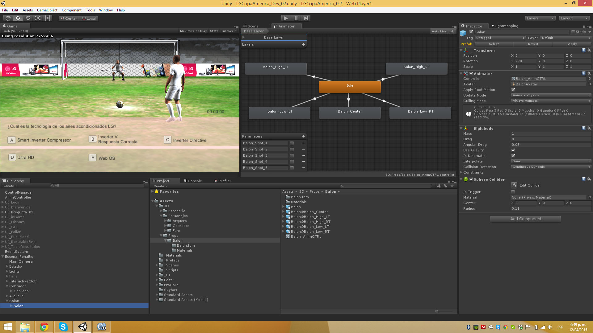
Task: Select the Move tool in toolbar
Action: 18,18
